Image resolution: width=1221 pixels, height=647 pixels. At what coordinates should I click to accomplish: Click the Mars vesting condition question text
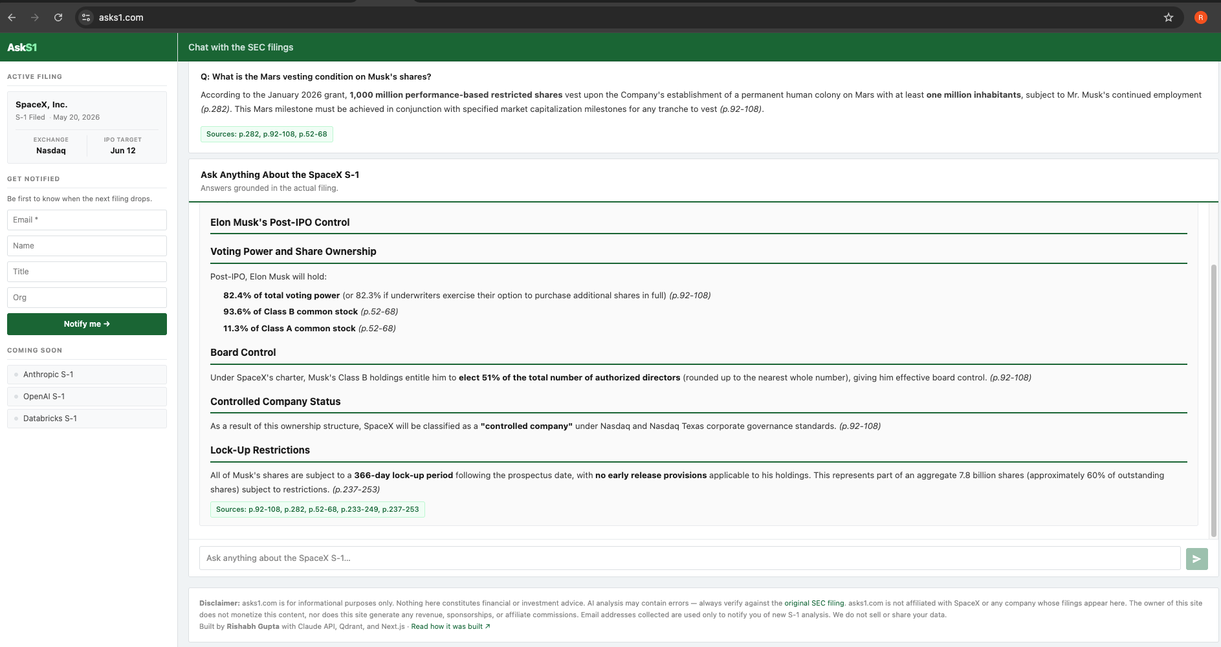point(316,76)
